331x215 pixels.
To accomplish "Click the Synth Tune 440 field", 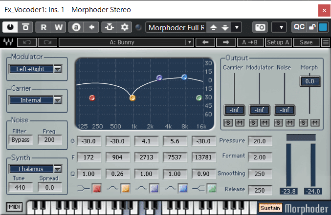I will coord(21,187).
